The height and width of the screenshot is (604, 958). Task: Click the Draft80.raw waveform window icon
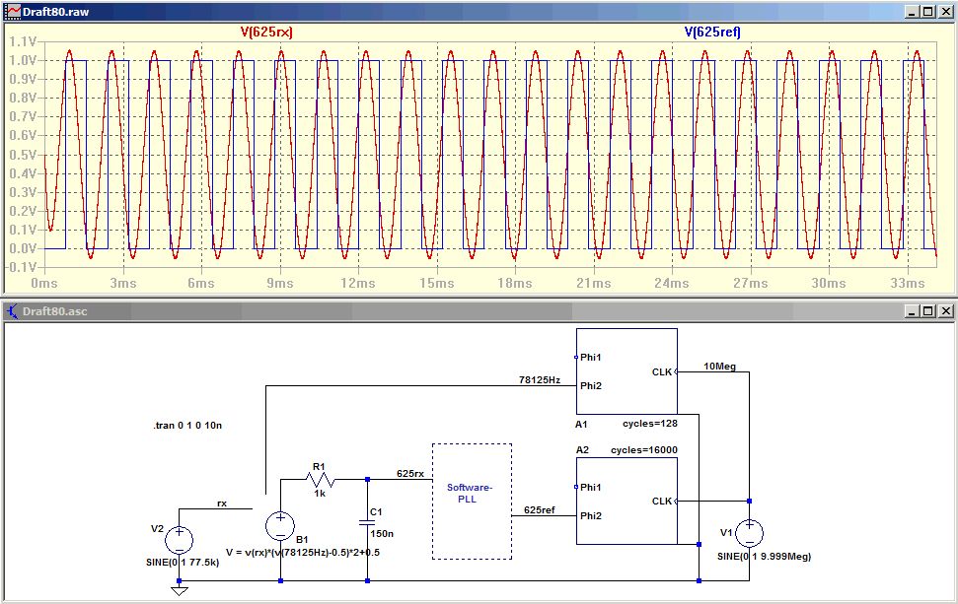click(12, 11)
